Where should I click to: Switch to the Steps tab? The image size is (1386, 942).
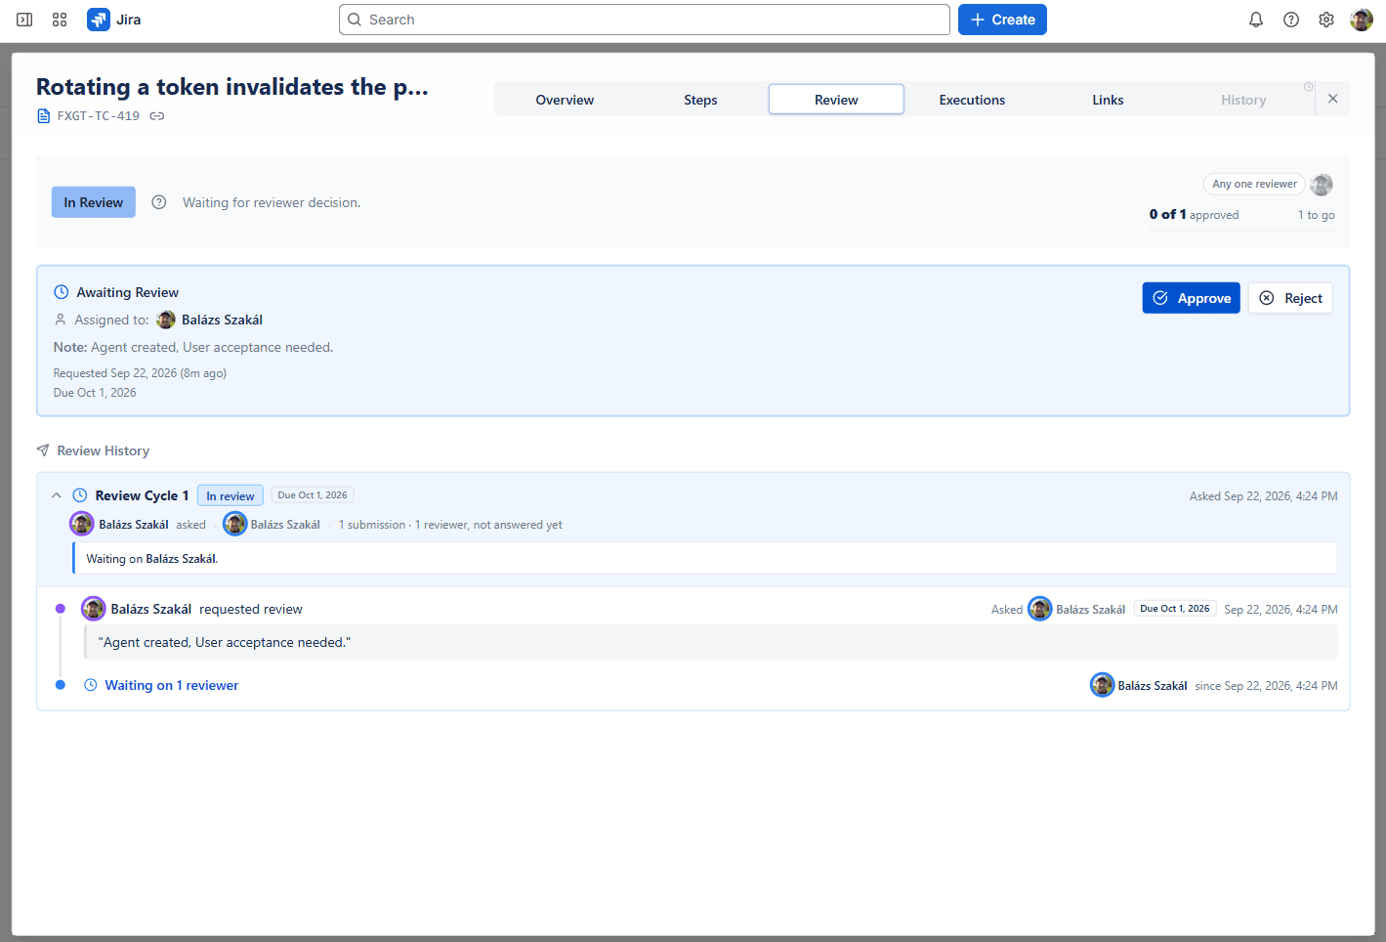point(700,100)
